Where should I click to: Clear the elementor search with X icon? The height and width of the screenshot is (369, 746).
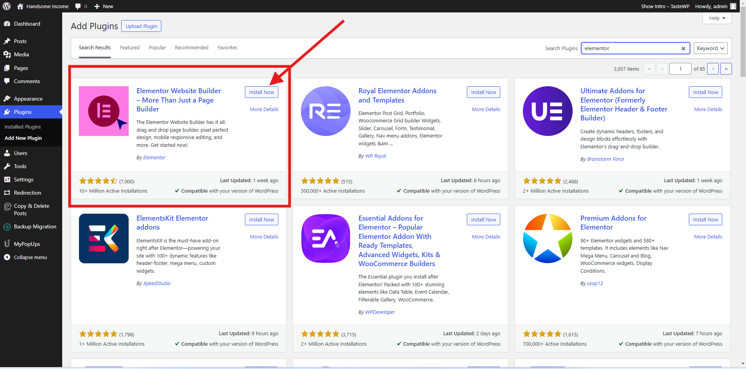[x=683, y=49]
